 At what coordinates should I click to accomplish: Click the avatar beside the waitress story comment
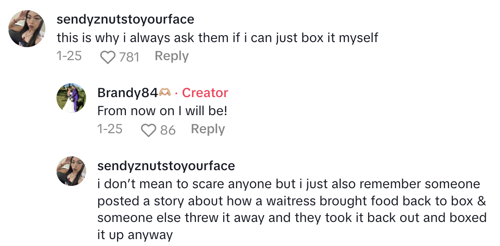pyautogui.click(x=71, y=171)
